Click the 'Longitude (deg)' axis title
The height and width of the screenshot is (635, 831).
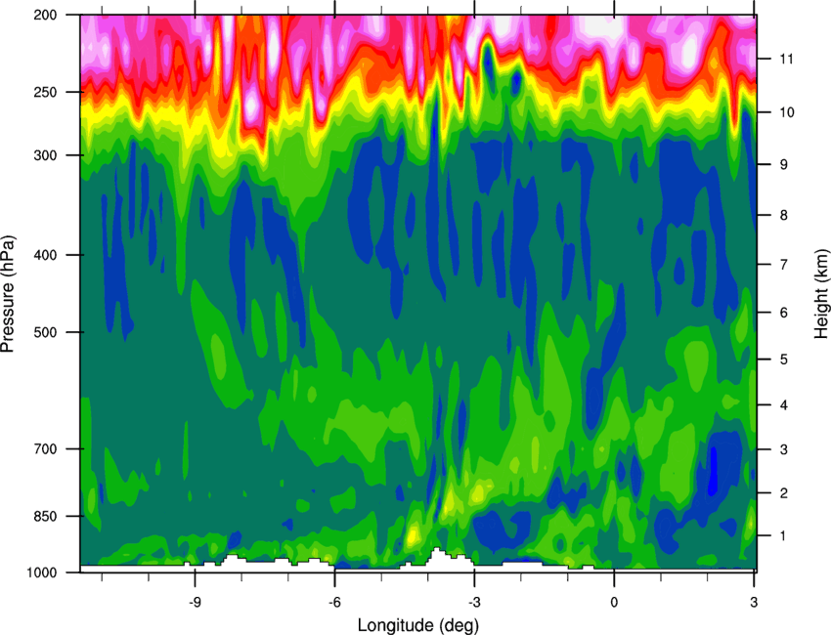point(418,625)
